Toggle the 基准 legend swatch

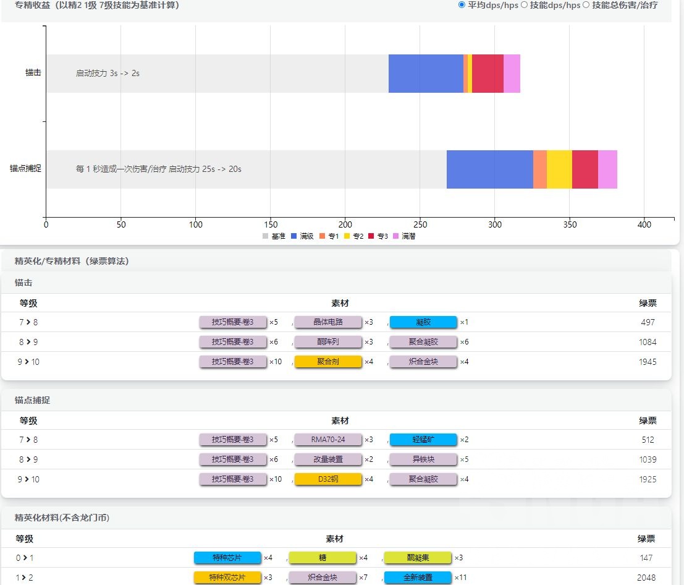(265, 236)
